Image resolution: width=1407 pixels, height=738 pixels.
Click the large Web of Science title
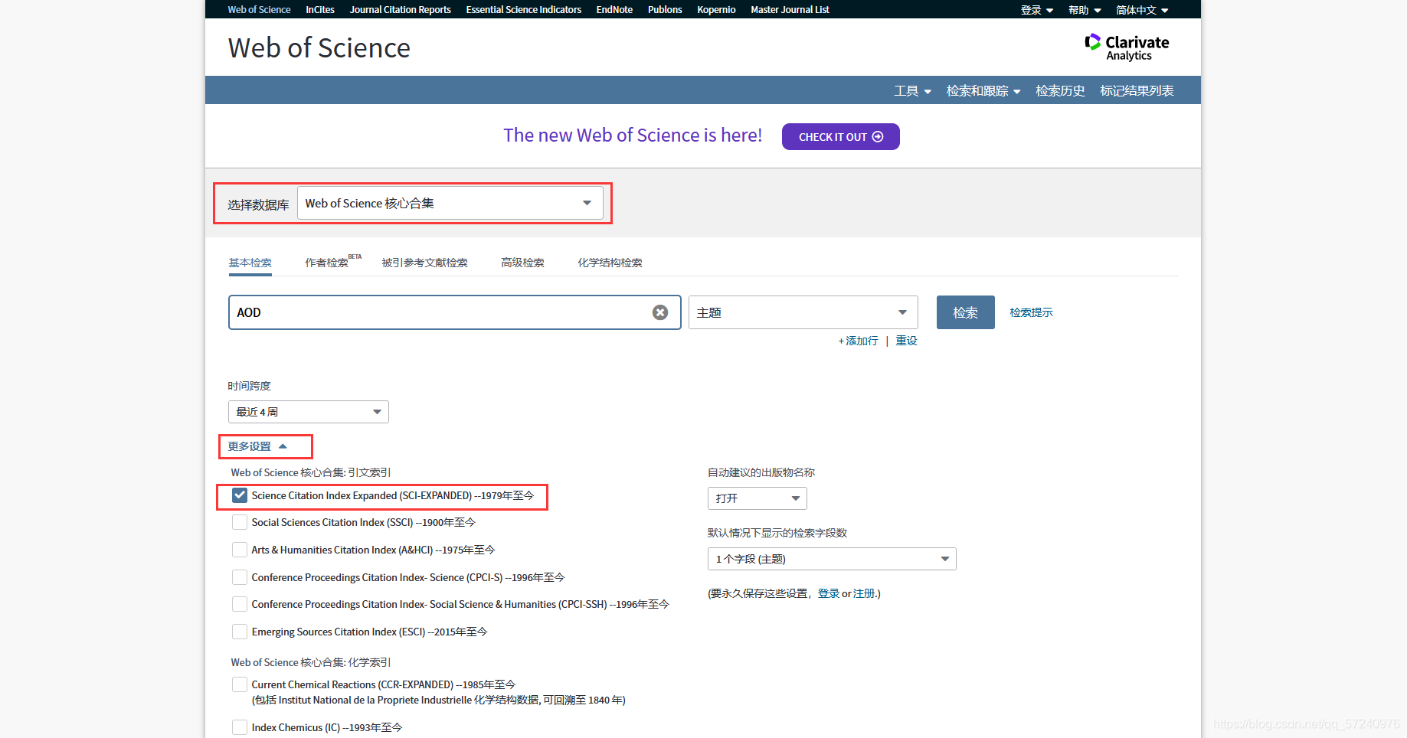pos(319,47)
